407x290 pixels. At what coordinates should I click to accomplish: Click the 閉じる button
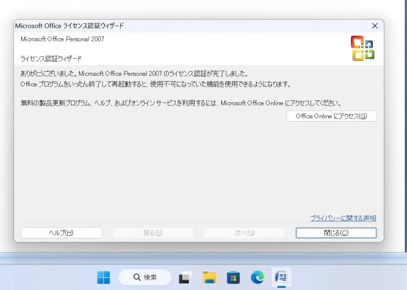tap(336, 232)
